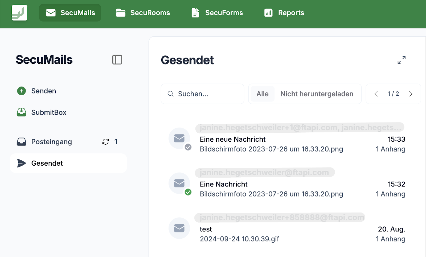
Task: Switch to the Reports tab
Action: pos(284,13)
